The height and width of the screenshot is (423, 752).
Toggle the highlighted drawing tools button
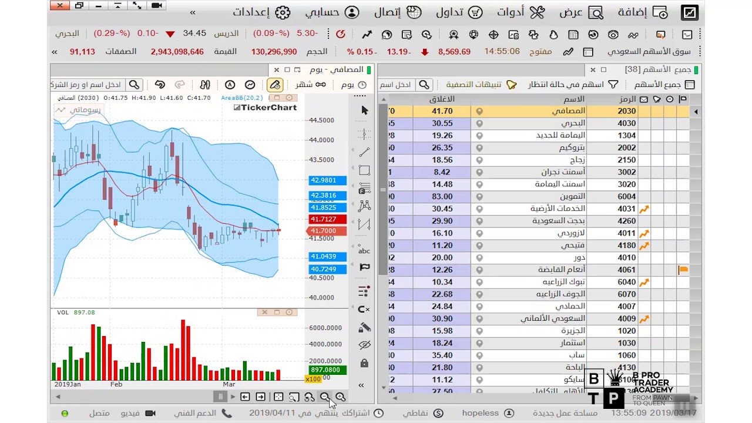(x=274, y=85)
